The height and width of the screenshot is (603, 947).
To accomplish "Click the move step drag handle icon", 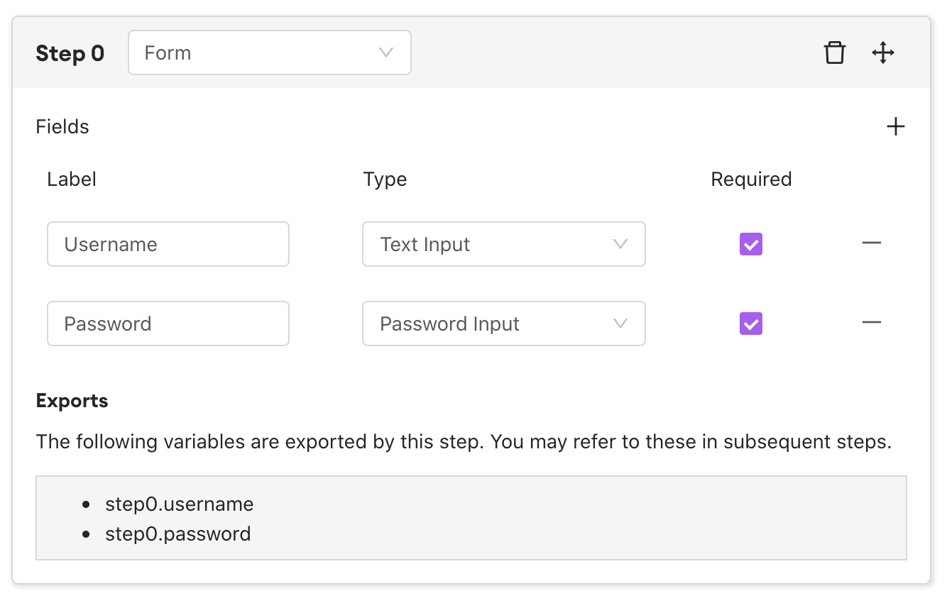I will 882,53.
